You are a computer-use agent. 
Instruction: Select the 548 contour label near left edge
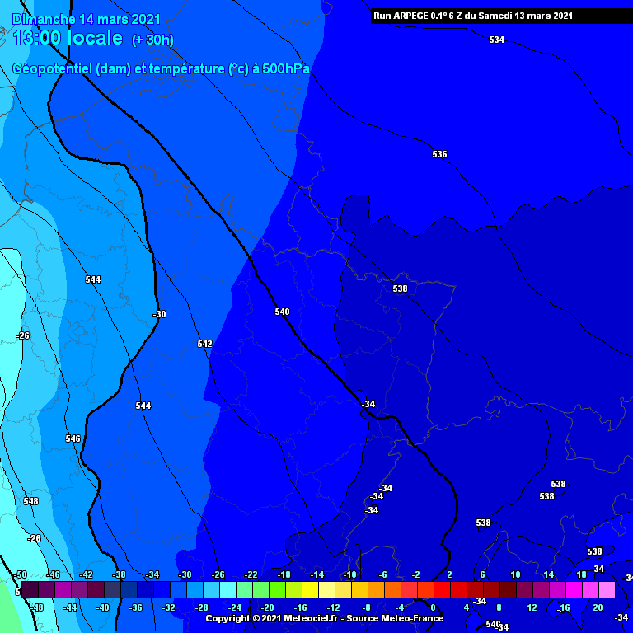point(31,501)
